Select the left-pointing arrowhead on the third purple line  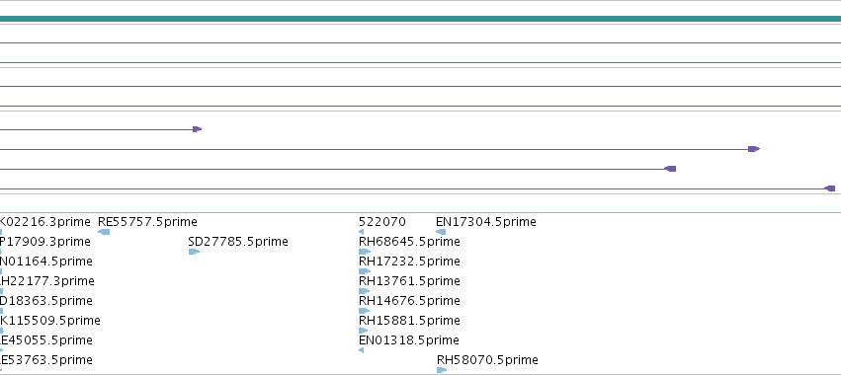tap(670, 169)
